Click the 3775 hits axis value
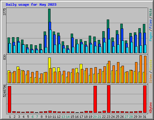Screen dimensions: 154x120 tap(5, 12)
